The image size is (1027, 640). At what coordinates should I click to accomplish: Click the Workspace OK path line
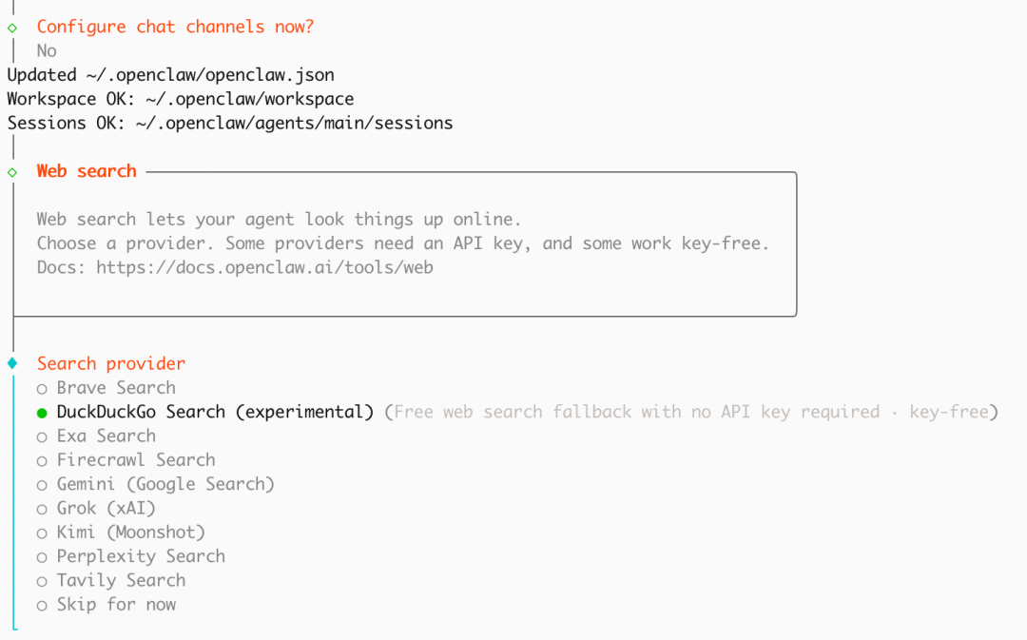coord(181,99)
